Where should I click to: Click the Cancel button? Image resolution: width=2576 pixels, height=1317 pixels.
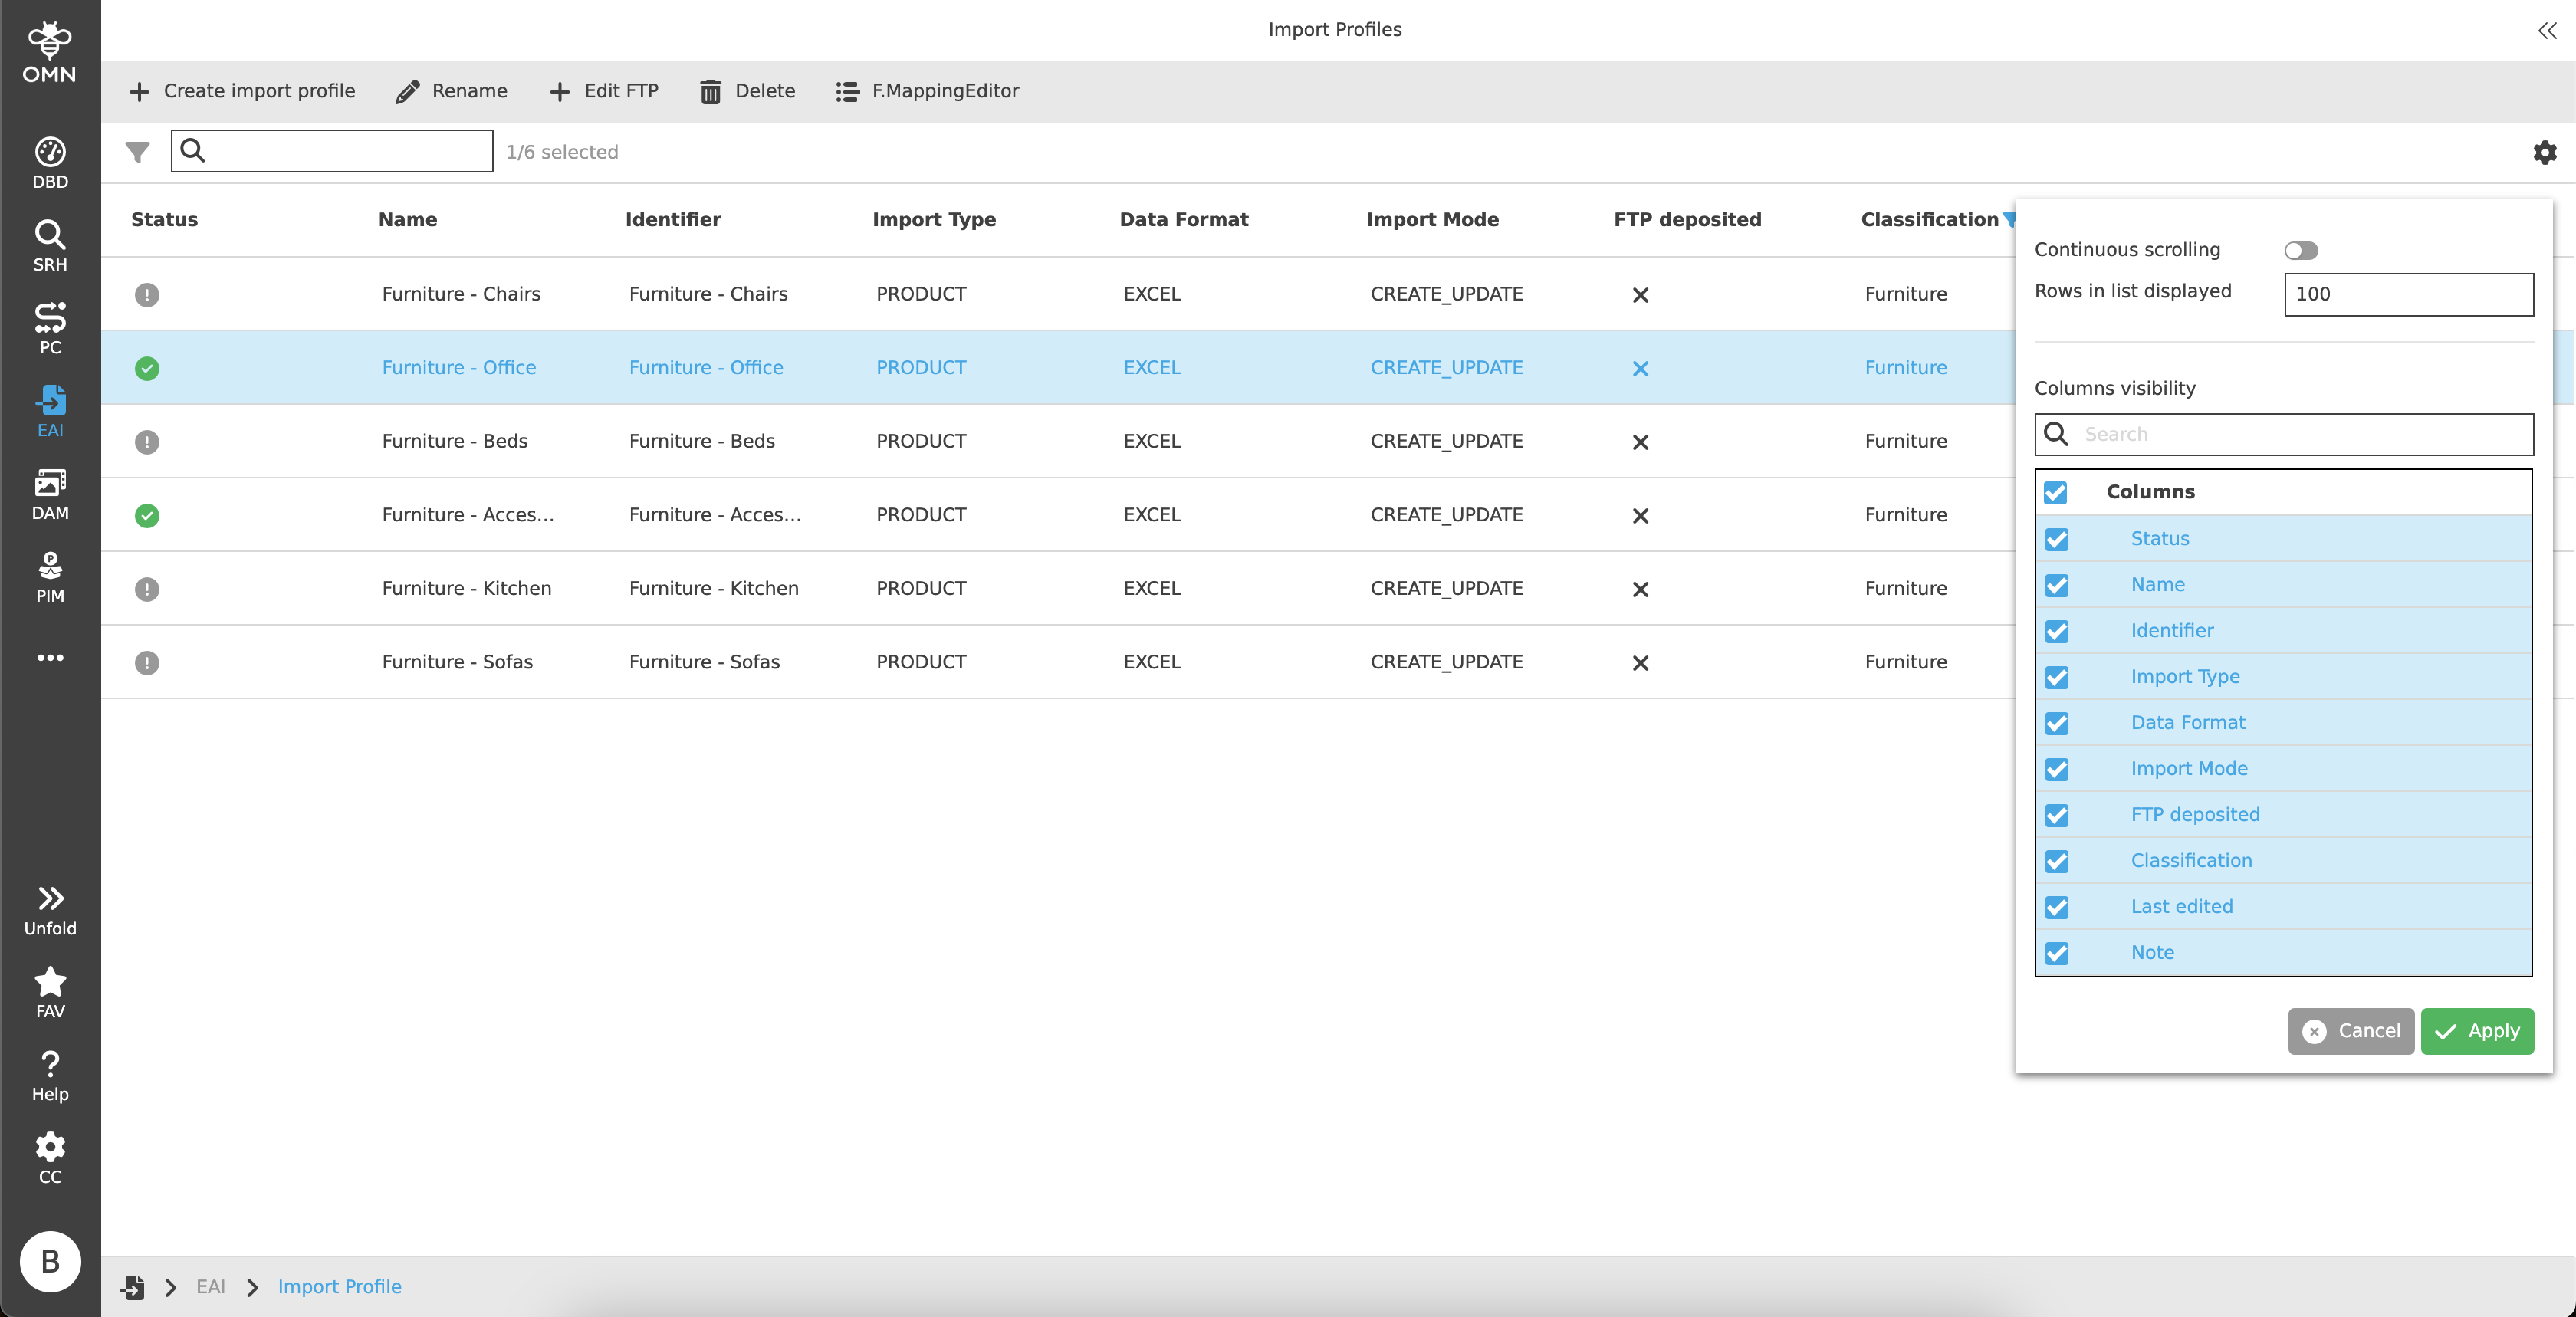click(x=2350, y=1031)
